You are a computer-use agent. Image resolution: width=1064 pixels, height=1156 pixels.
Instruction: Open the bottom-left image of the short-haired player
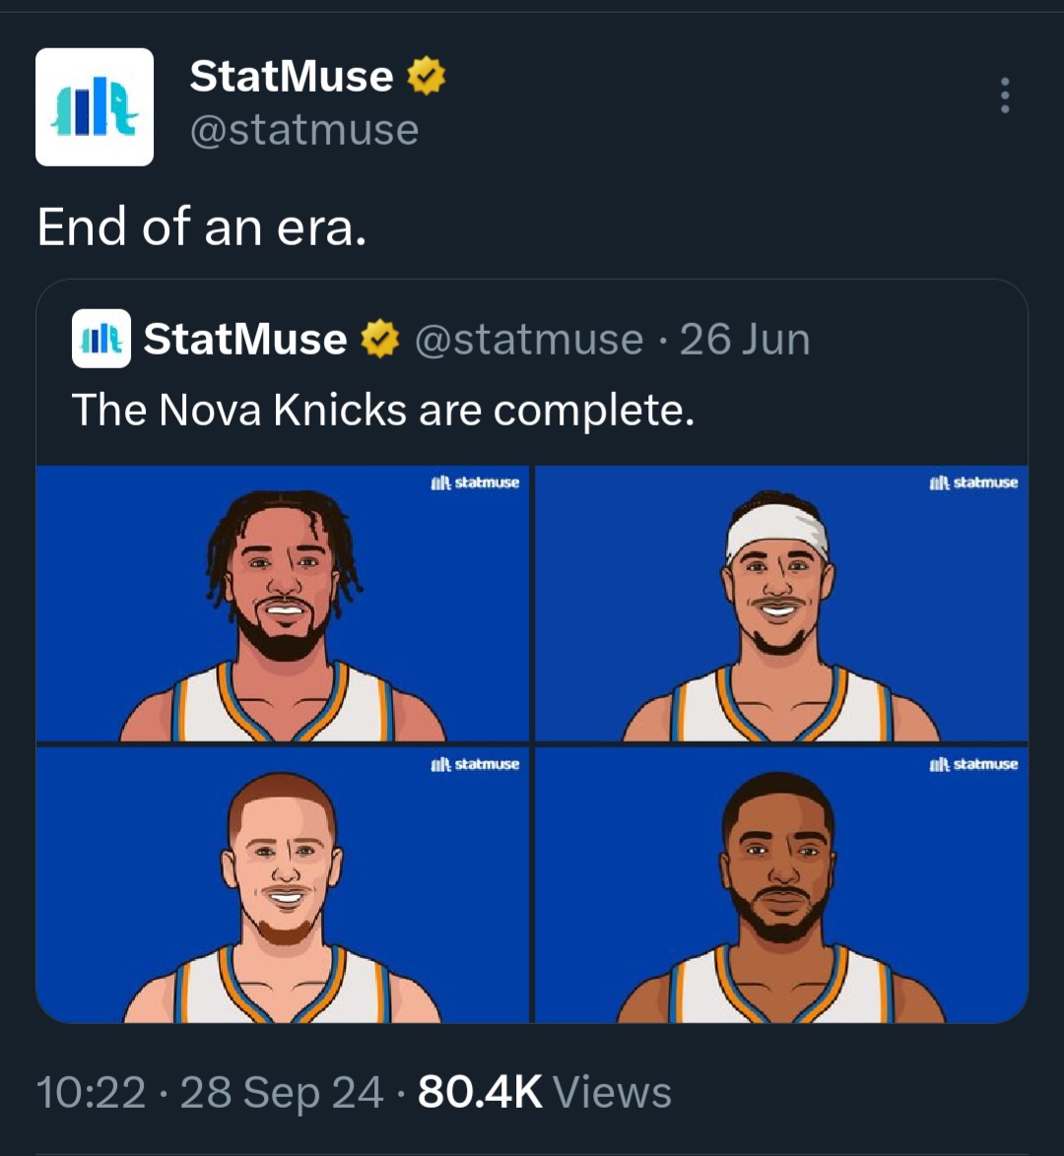tap(283, 886)
